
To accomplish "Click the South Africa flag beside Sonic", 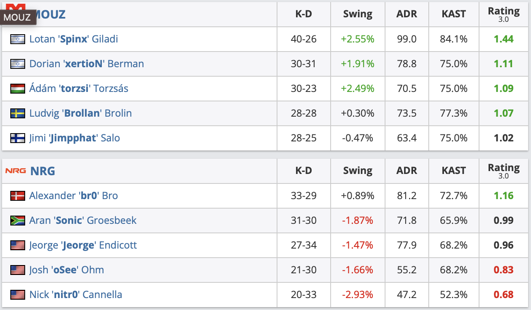I will pyautogui.click(x=17, y=221).
